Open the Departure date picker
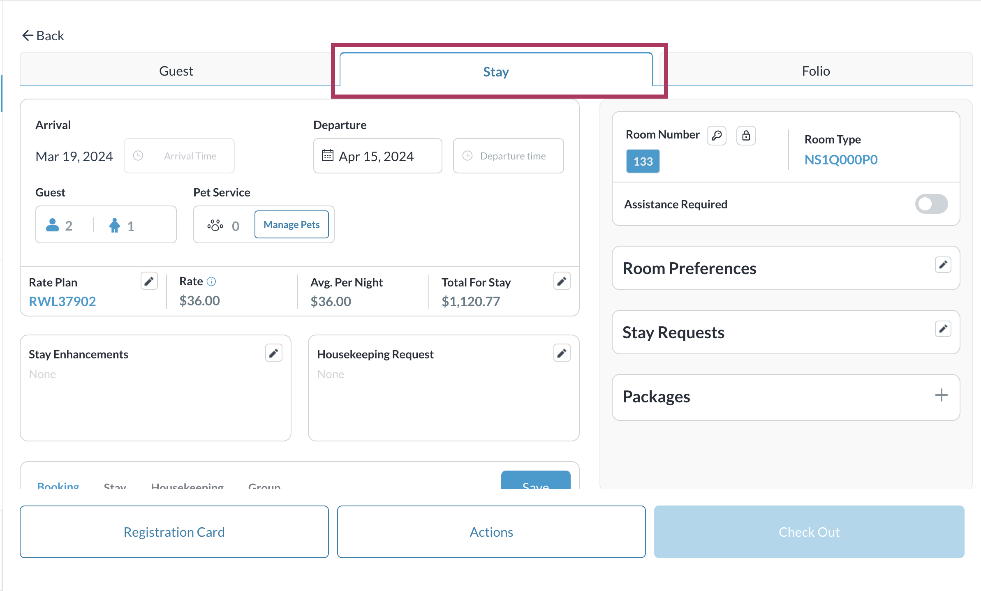 tap(377, 156)
